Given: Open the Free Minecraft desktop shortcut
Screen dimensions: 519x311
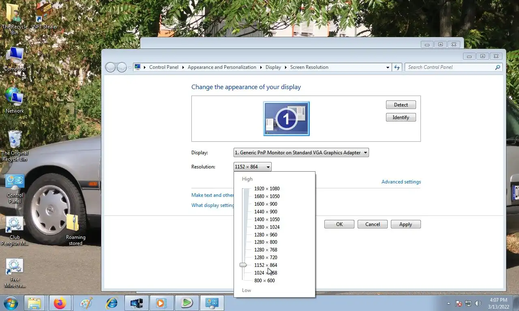Looking at the screenshot, I should click(15, 273).
